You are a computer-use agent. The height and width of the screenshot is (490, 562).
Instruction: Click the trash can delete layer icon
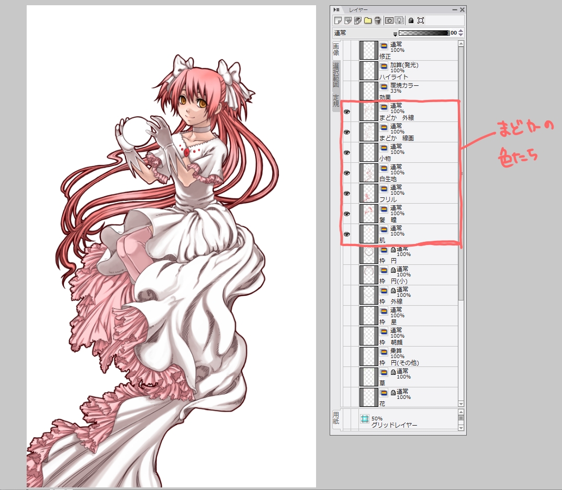coord(377,20)
